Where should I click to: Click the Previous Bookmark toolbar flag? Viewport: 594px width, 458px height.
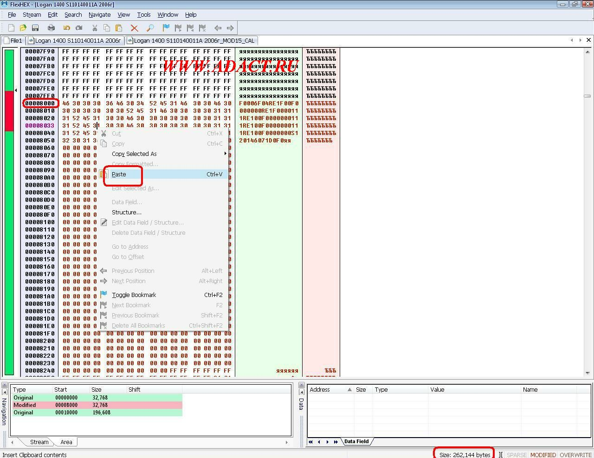point(190,28)
